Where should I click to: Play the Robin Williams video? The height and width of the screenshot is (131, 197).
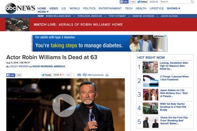click(x=64, y=105)
